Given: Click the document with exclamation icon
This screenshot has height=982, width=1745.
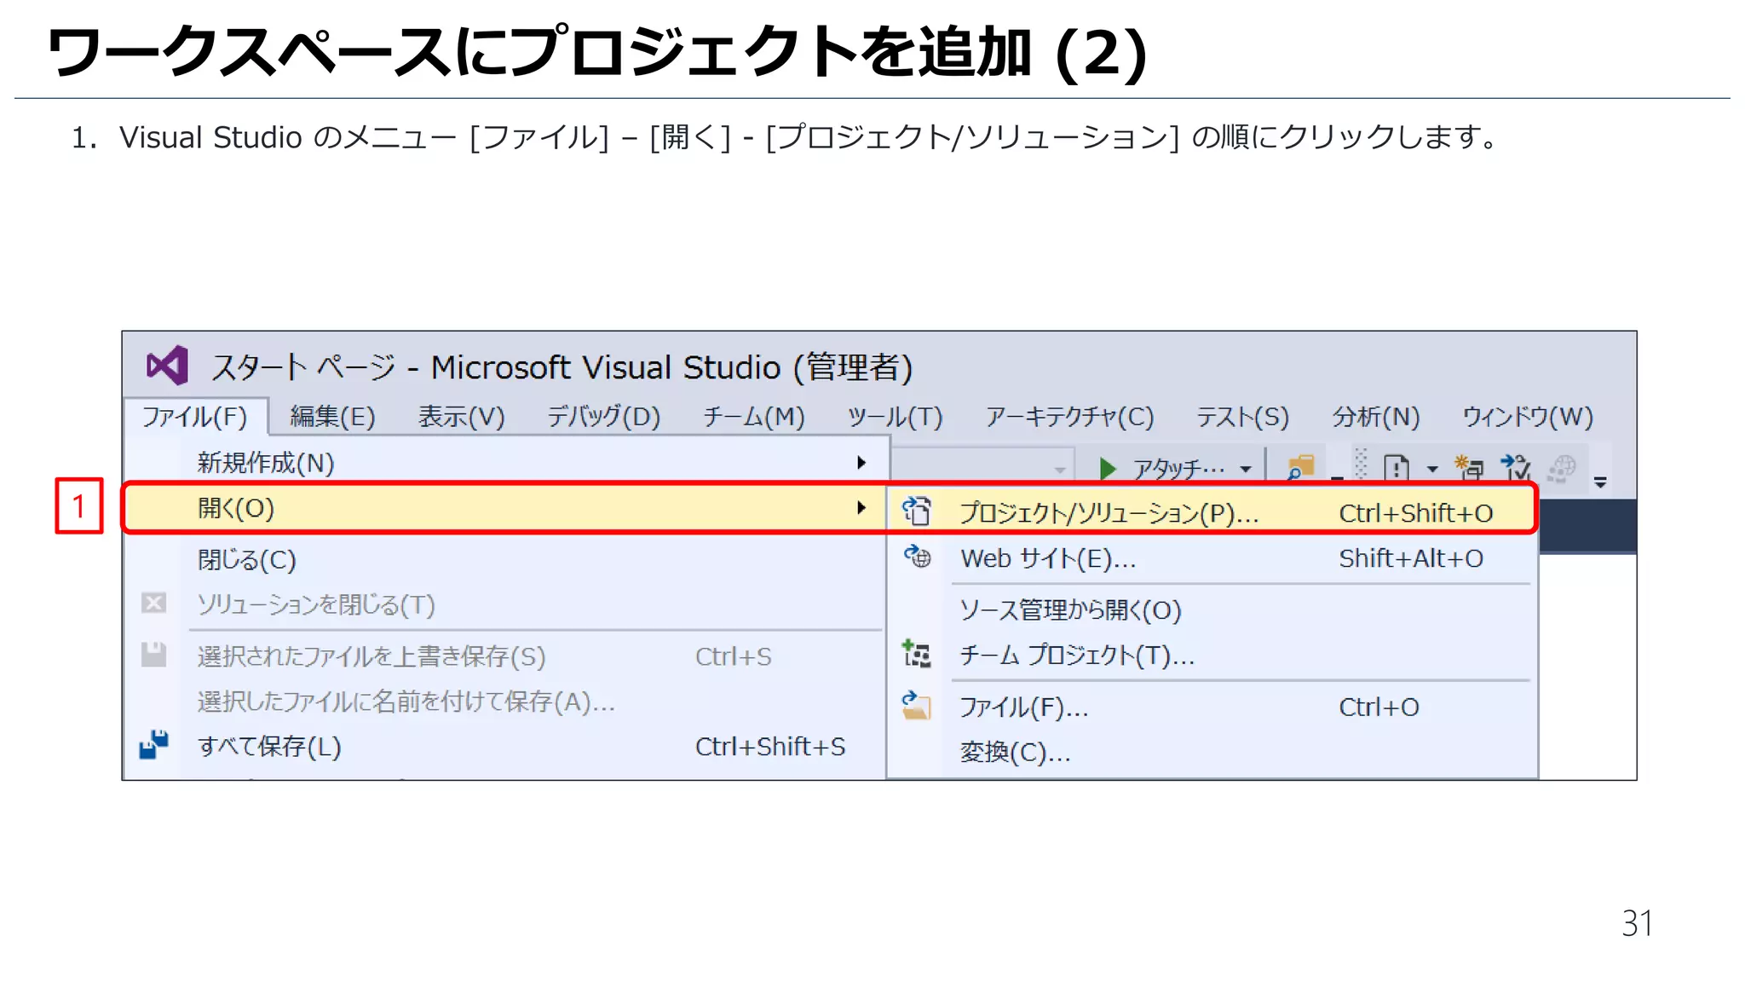Looking at the screenshot, I should click(x=1396, y=468).
